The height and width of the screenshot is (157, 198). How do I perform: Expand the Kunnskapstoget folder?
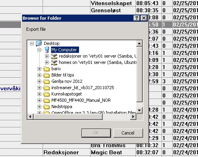click(x=39, y=94)
